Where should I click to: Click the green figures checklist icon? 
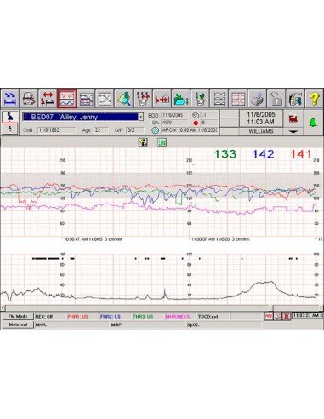pyautogui.click(x=200, y=99)
